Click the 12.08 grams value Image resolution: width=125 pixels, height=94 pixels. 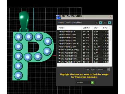point(86,38)
